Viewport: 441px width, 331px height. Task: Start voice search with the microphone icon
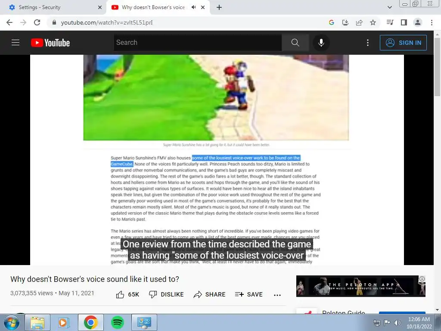[x=321, y=43]
